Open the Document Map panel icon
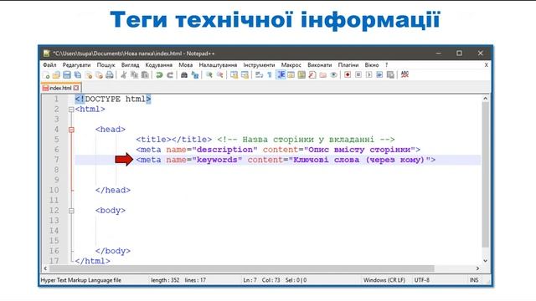Viewport: 536px width, 301px height. [x=301, y=74]
